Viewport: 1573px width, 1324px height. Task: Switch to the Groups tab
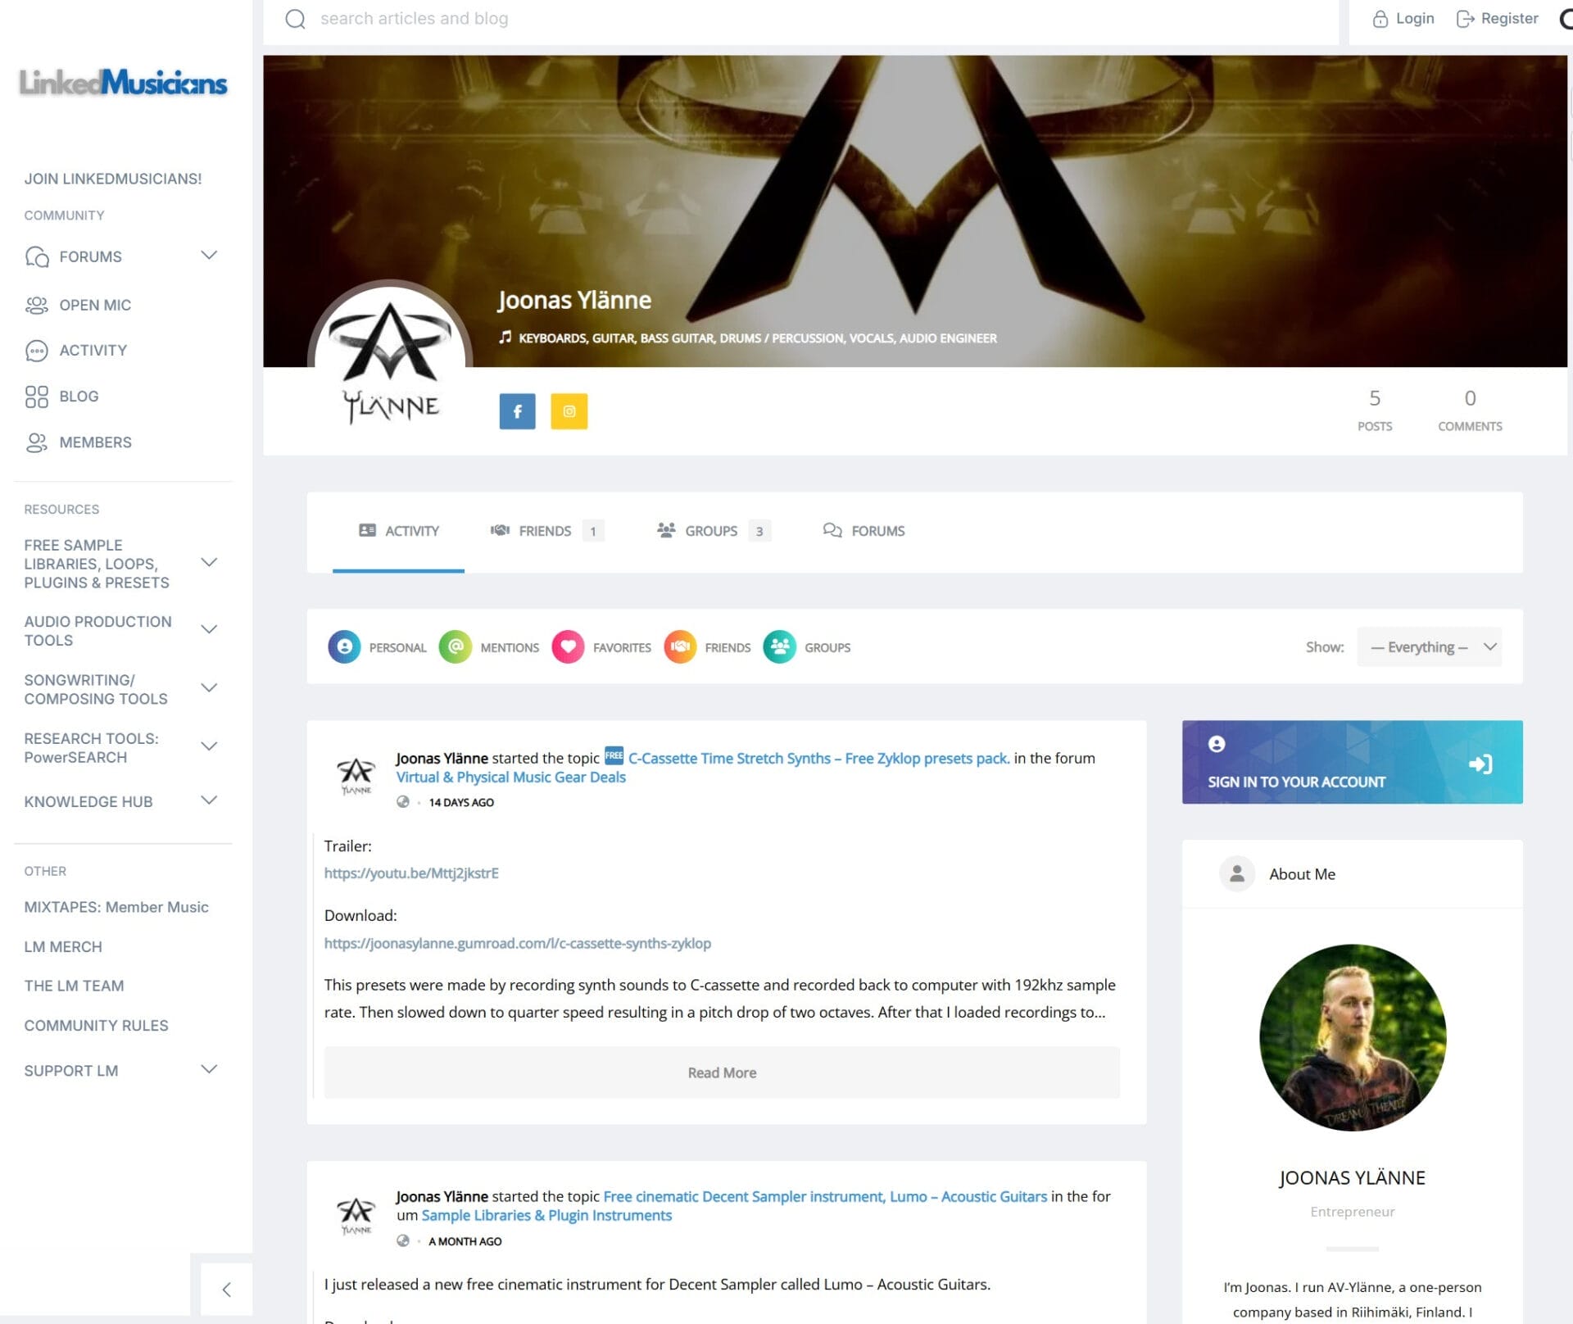[711, 531]
